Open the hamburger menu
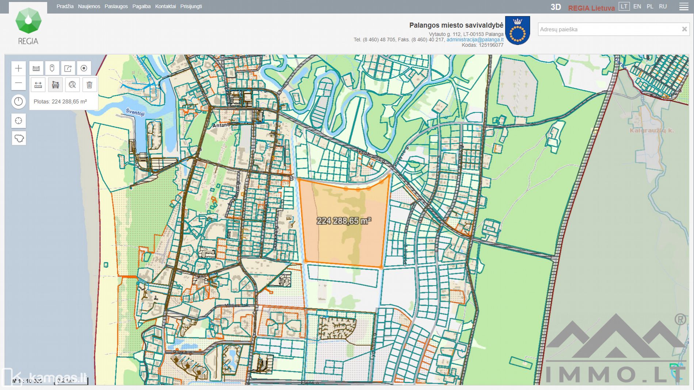Image resolution: width=694 pixels, height=390 pixels. (684, 7)
